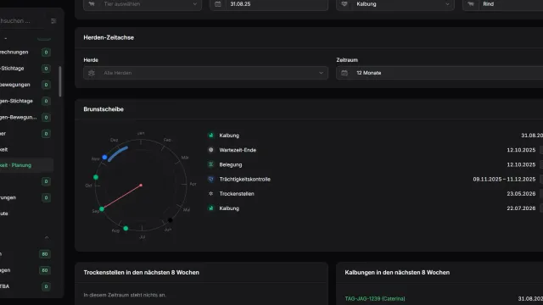Expand the '12 Monate' Zeitraum dropdown
This screenshot has width=543, height=305.
[x=439, y=73]
